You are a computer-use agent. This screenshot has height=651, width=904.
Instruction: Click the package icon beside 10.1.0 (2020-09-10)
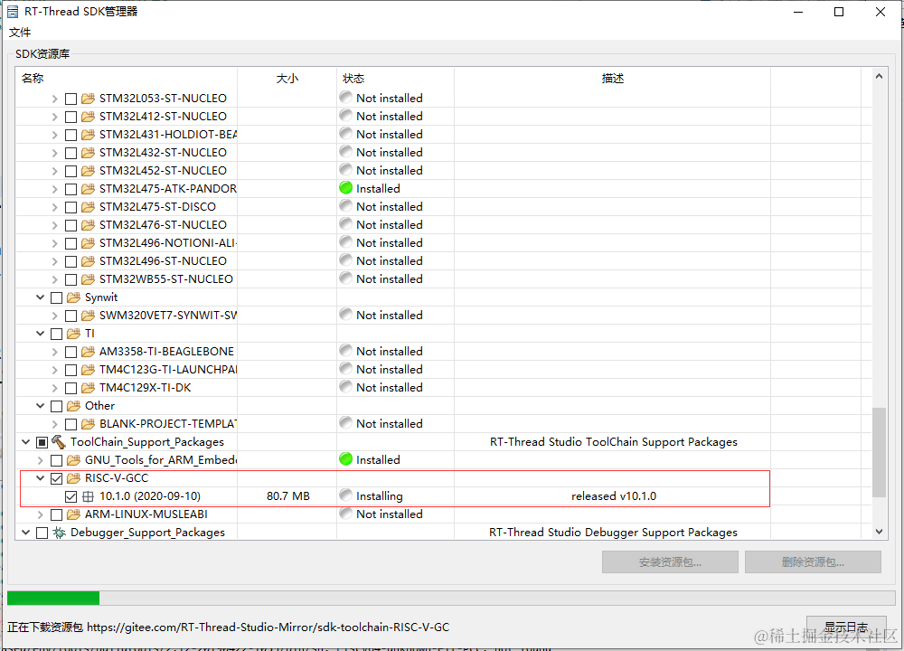click(x=88, y=495)
